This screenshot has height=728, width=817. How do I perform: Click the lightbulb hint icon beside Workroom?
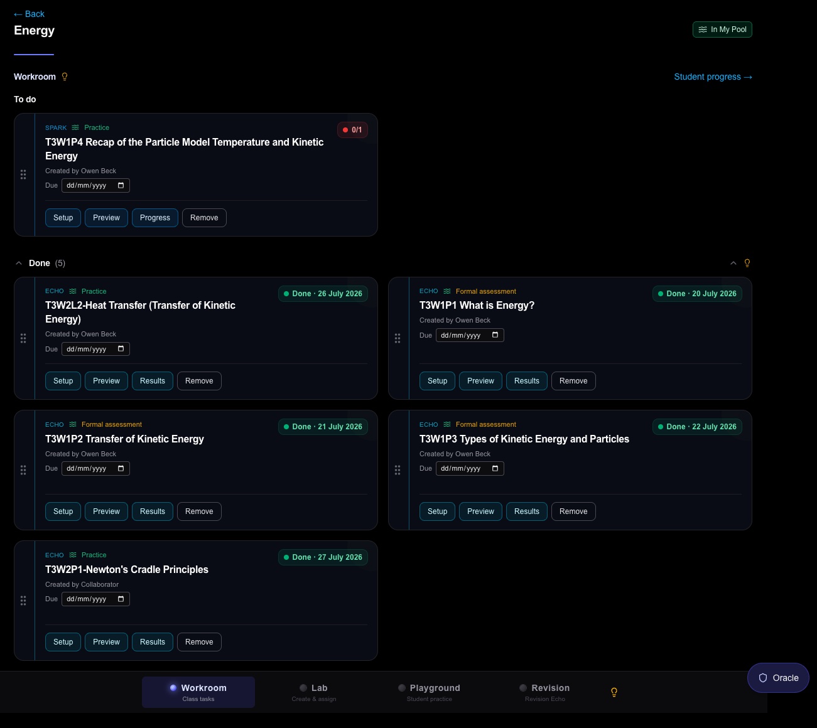pos(65,77)
